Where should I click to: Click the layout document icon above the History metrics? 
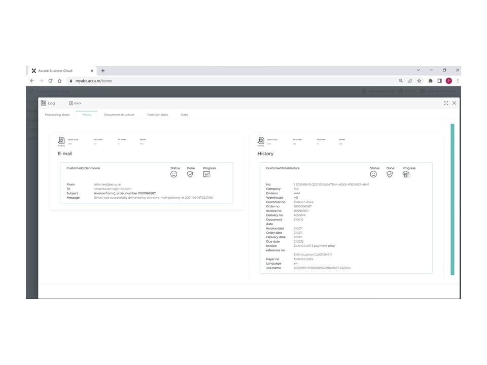coord(261,140)
